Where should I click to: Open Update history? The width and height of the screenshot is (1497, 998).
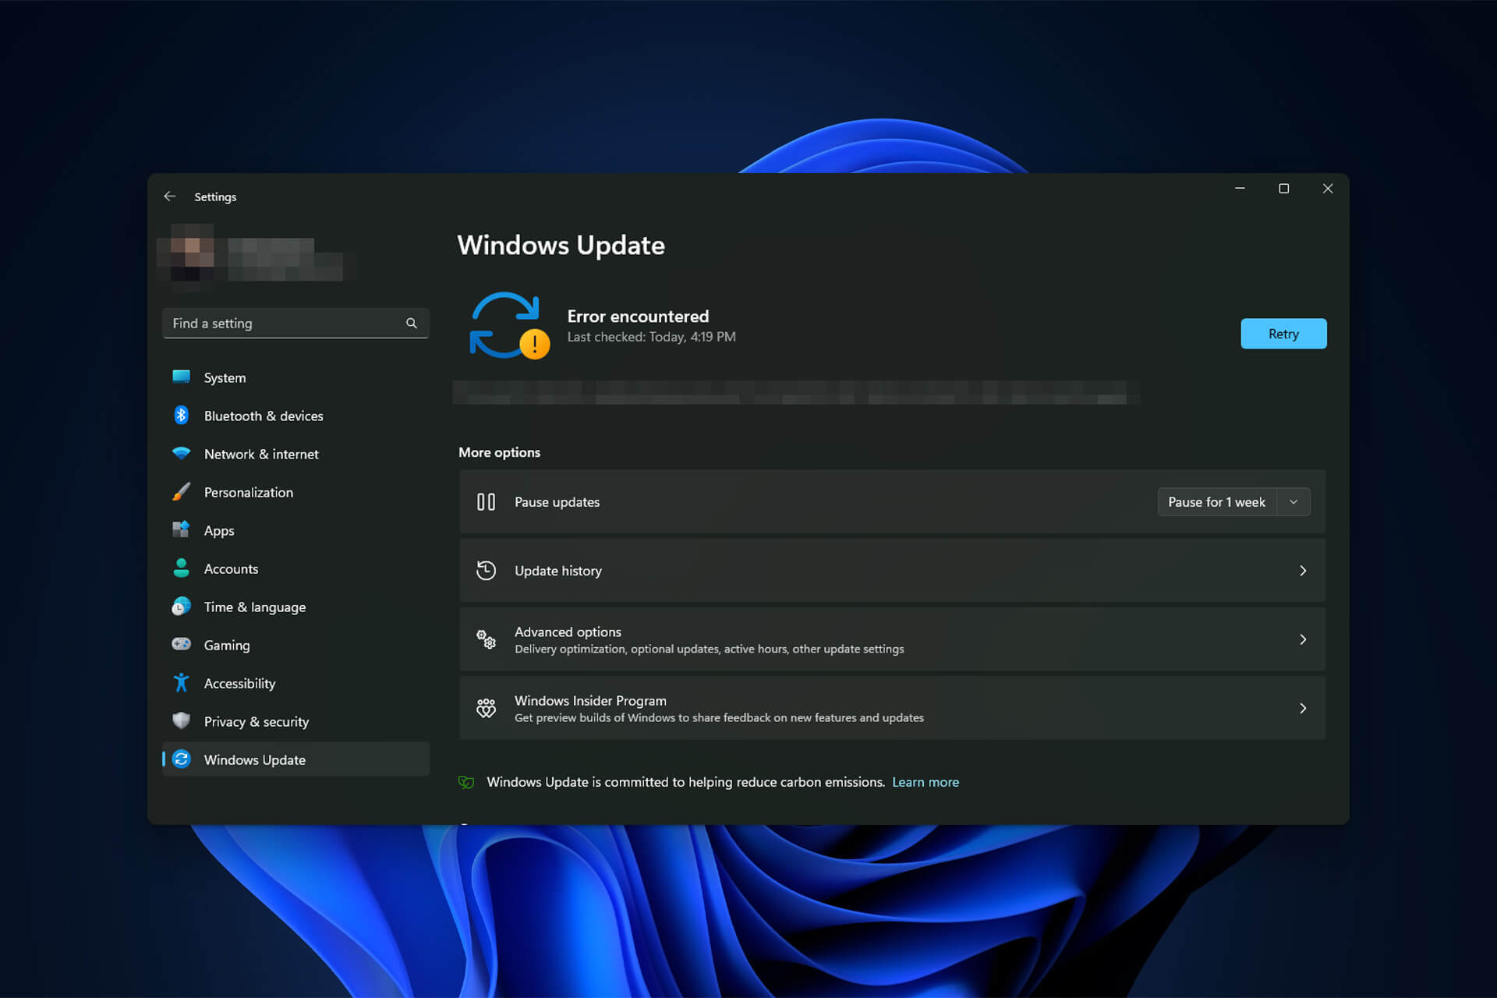892,571
